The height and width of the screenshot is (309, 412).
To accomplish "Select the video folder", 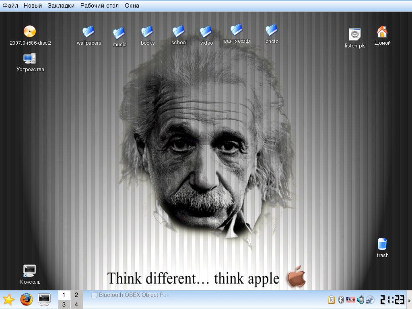I will click(206, 31).
